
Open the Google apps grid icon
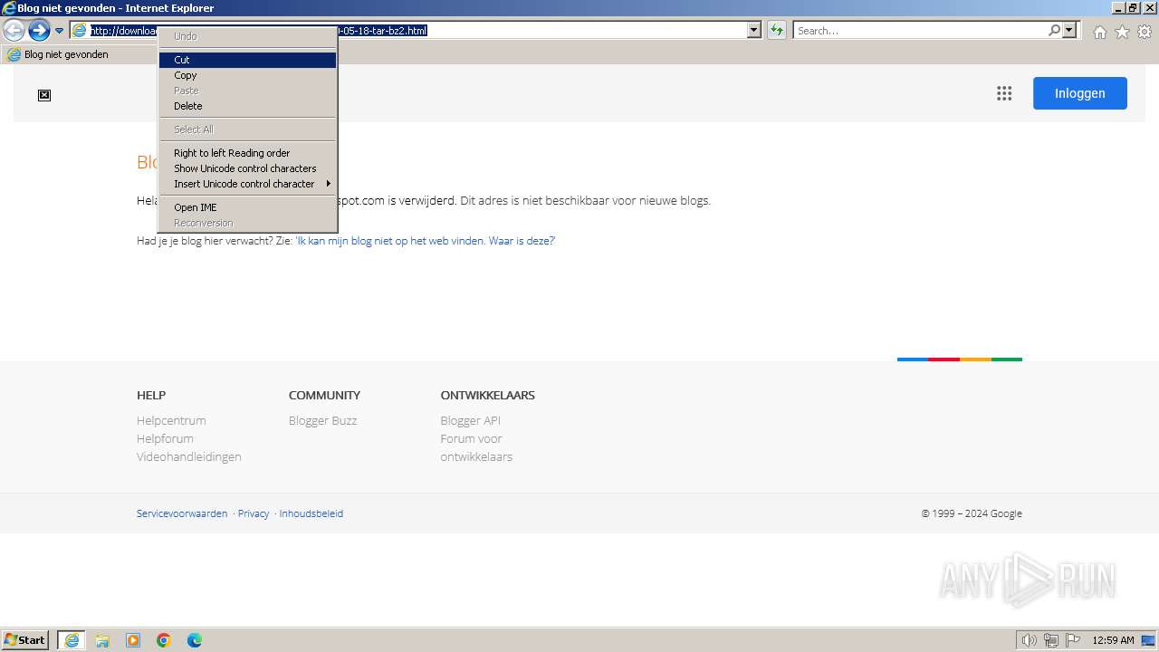tap(1004, 93)
